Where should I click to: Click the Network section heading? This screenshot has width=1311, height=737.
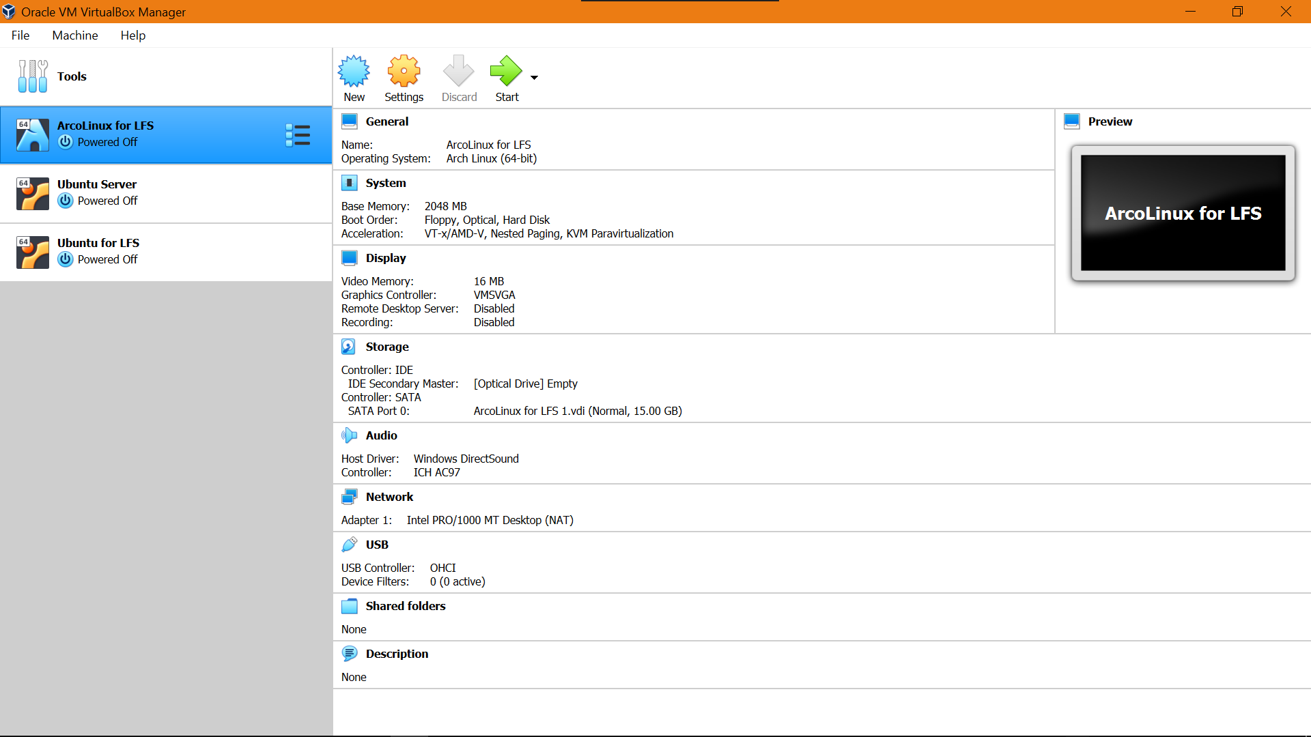(x=390, y=497)
